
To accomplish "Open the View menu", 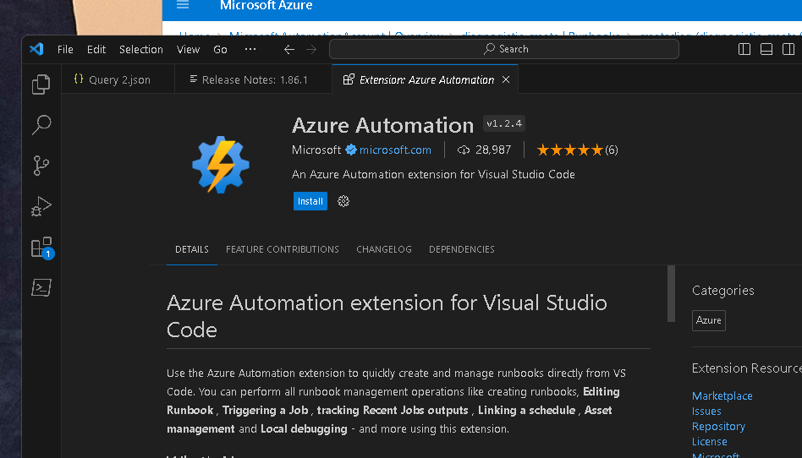I will [x=188, y=50].
